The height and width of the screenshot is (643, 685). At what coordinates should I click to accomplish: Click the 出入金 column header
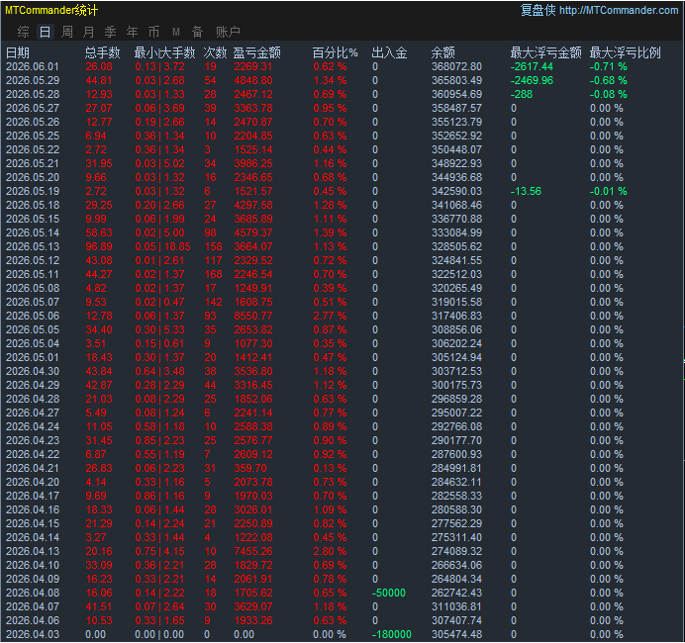pyautogui.click(x=389, y=52)
